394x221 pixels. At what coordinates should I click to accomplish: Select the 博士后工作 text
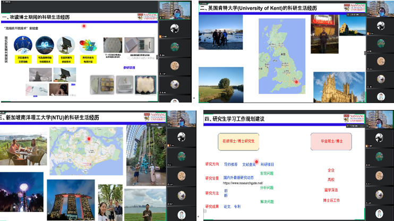[x=331, y=200]
